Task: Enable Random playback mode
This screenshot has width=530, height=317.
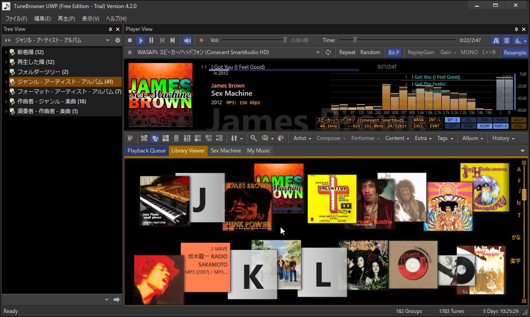Action: coord(370,52)
